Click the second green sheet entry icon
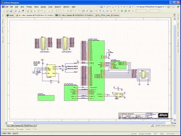 [126, 11]
